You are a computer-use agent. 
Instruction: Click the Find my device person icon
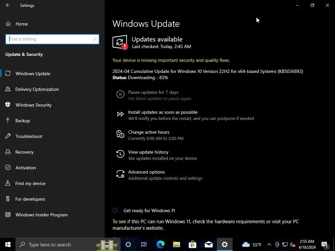click(x=8, y=183)
